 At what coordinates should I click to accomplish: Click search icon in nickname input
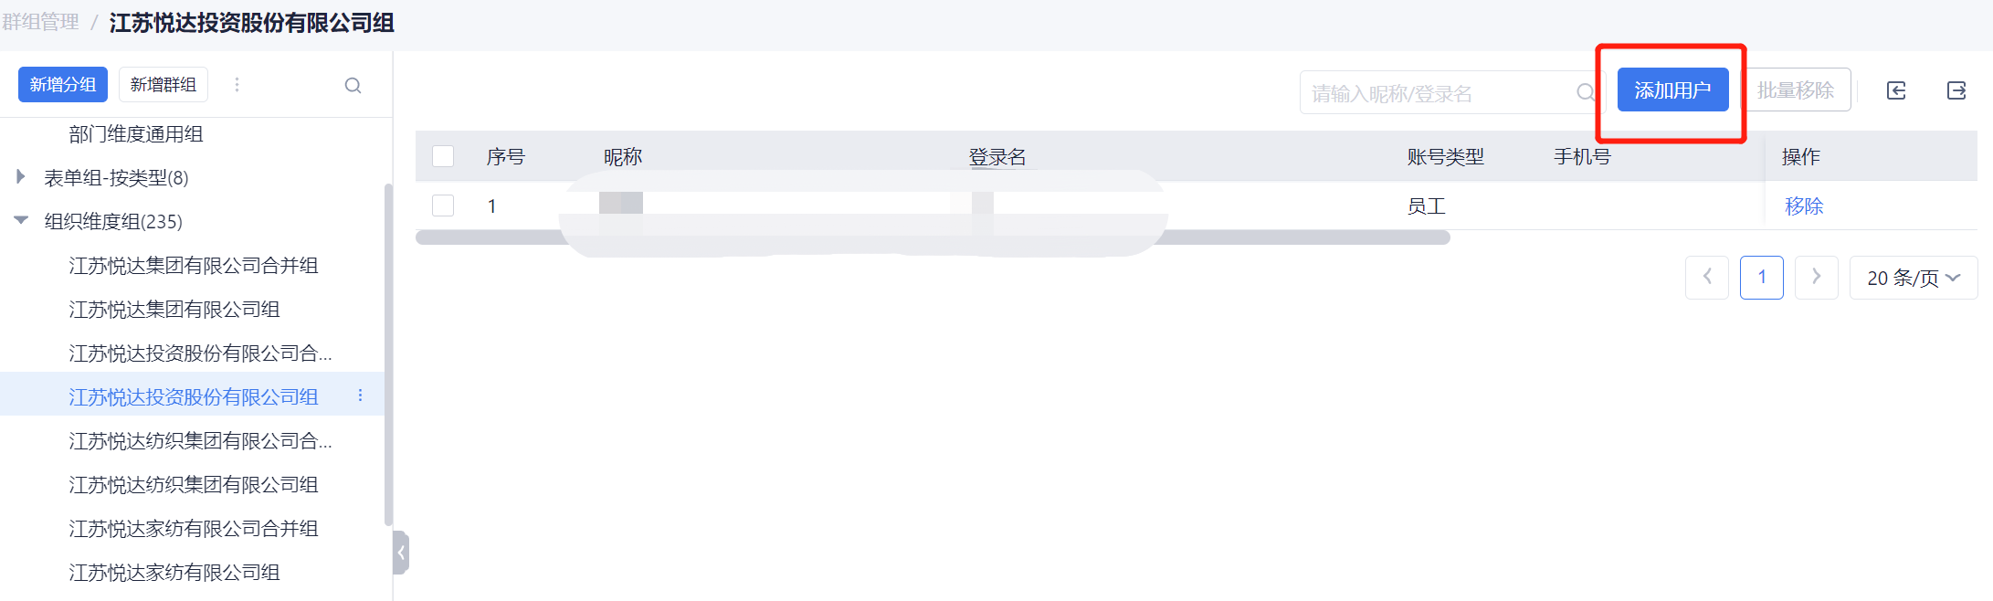[1585, 92]
